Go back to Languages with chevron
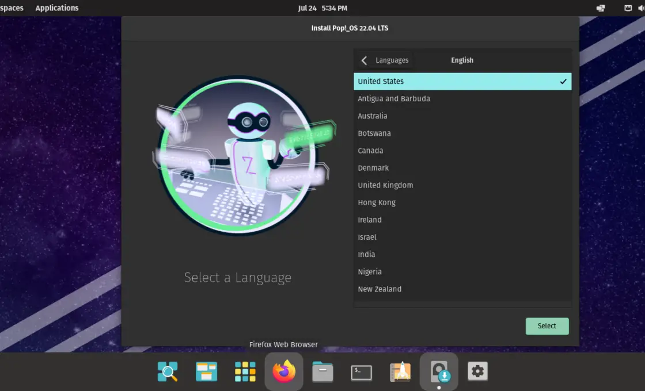Viewport: 645px width, 391px height. click(364, 60)
